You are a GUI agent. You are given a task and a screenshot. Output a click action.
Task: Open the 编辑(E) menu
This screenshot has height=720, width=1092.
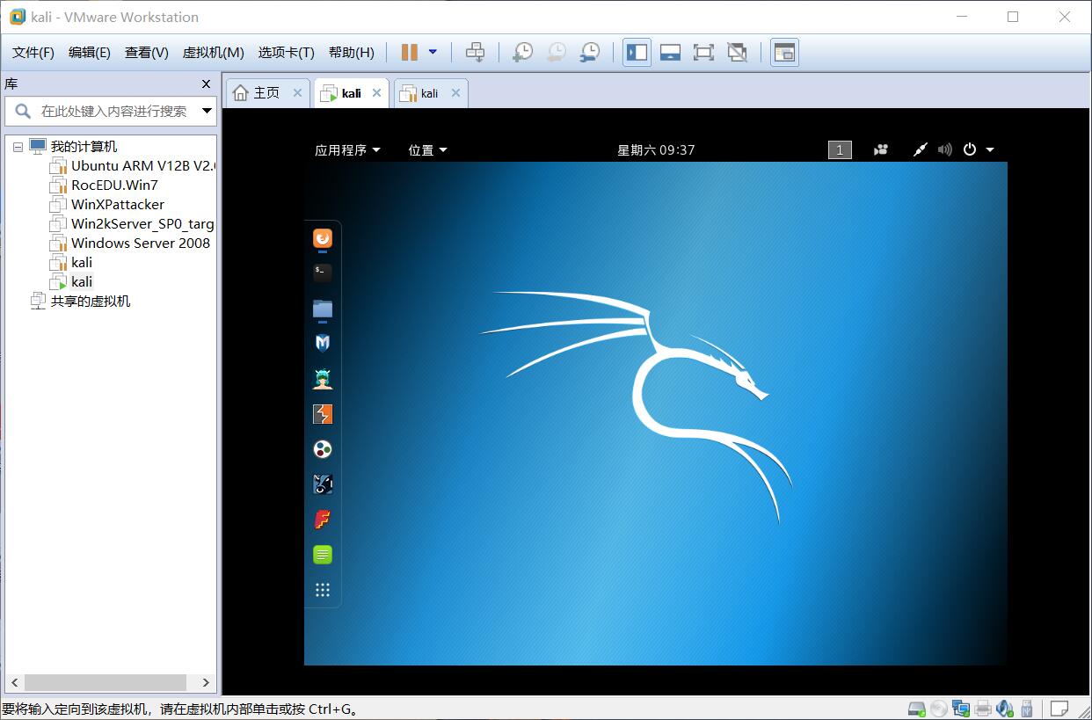coord(90,53)
